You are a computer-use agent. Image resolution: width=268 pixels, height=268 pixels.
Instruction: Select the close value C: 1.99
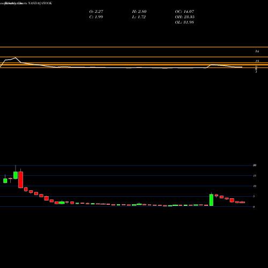tap(96, 17)
